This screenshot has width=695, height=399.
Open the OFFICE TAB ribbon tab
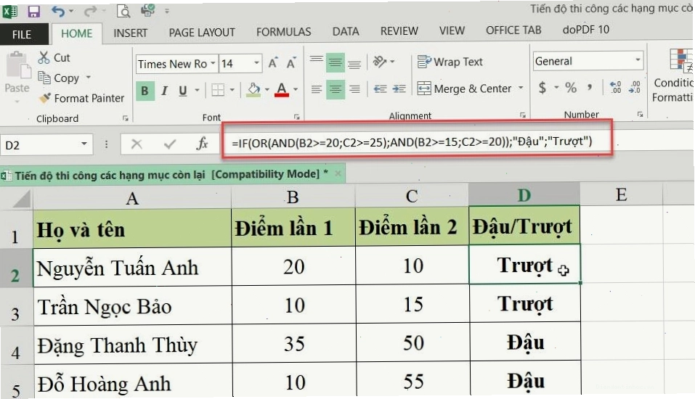(x=513, y=30)
